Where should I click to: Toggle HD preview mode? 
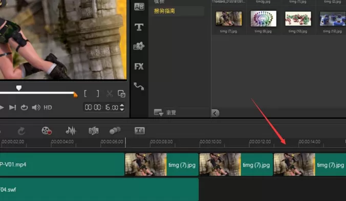(x=48, y=107)
